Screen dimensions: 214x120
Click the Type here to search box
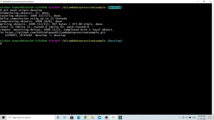click(x=30, y=117)
